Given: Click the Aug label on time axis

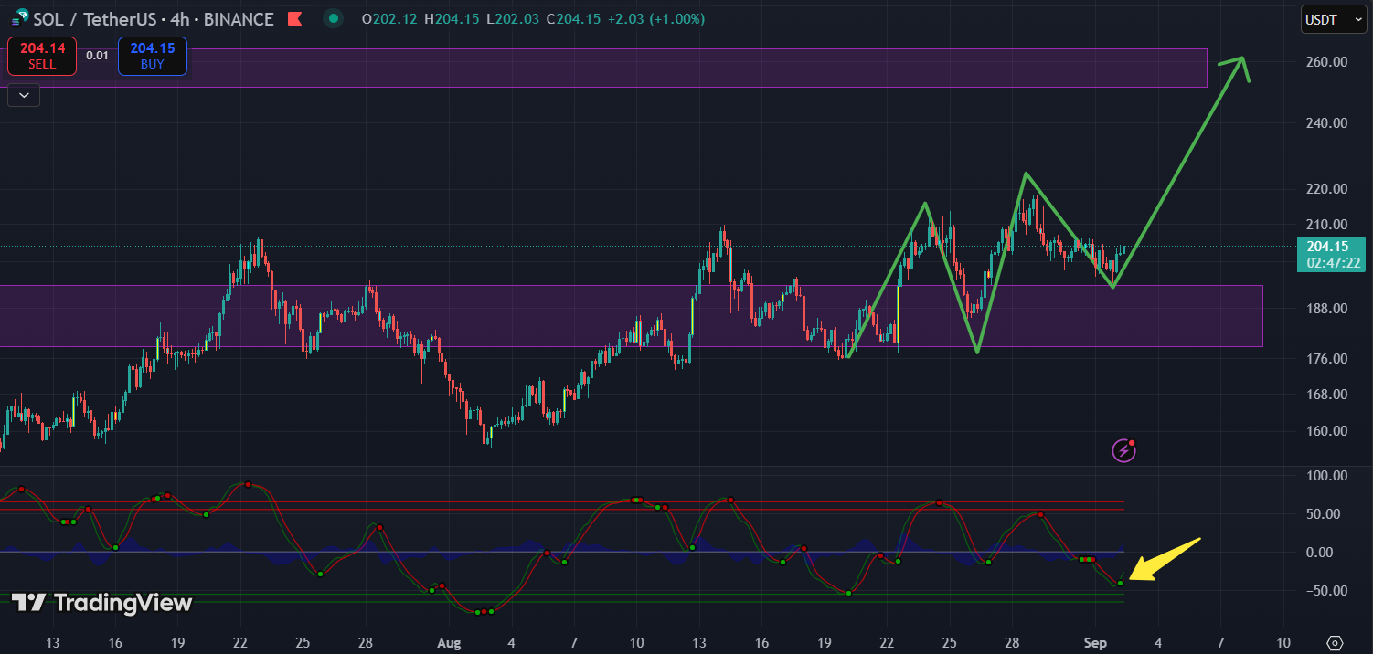Looking at the screenshot, I should pyautogui.click(x=449, y=643).
